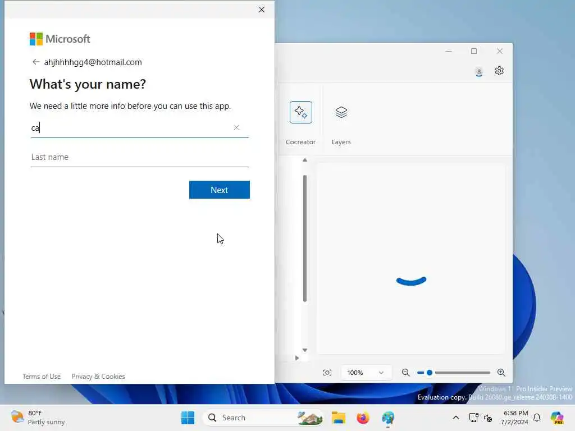Click the sync status icon in system tray

click(x=488, y=418)
